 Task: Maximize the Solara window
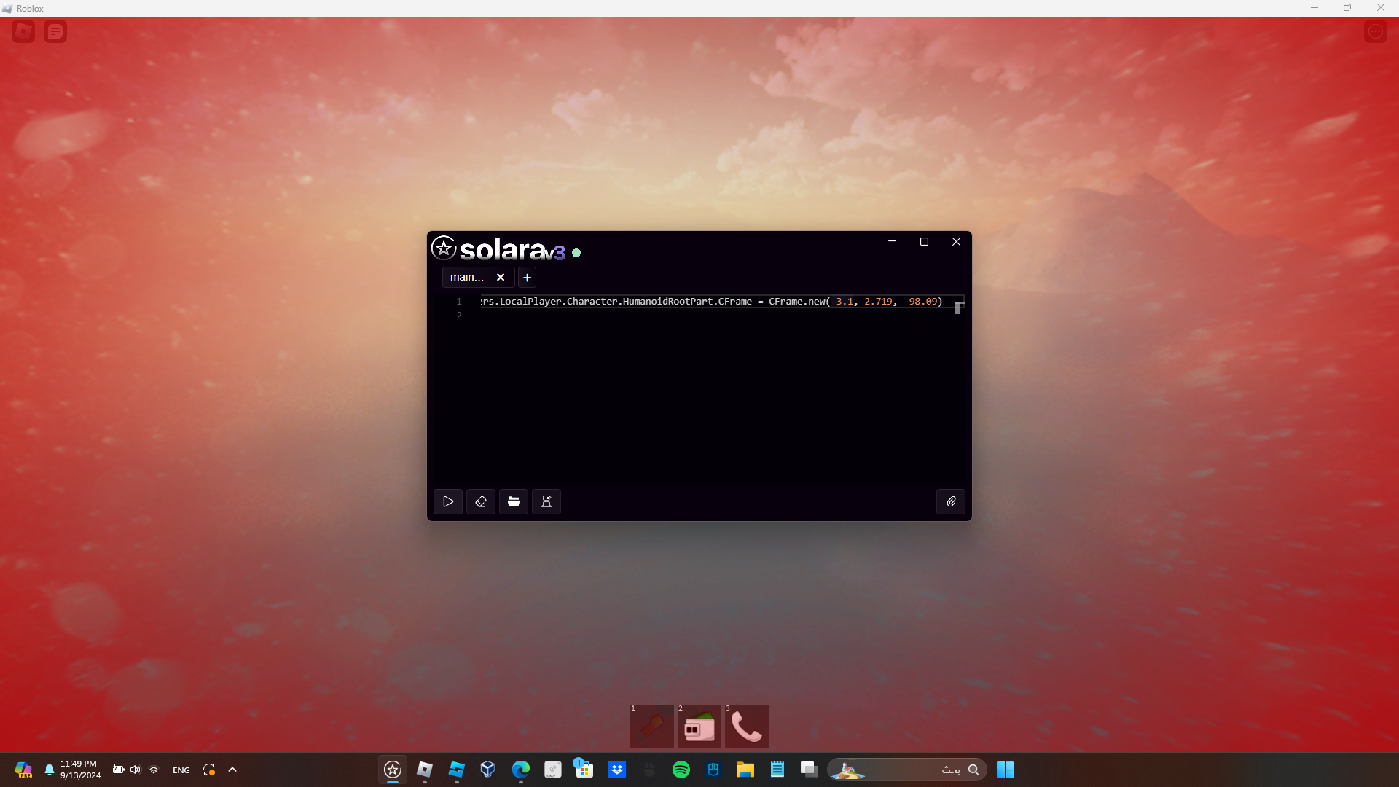(924, 242)
